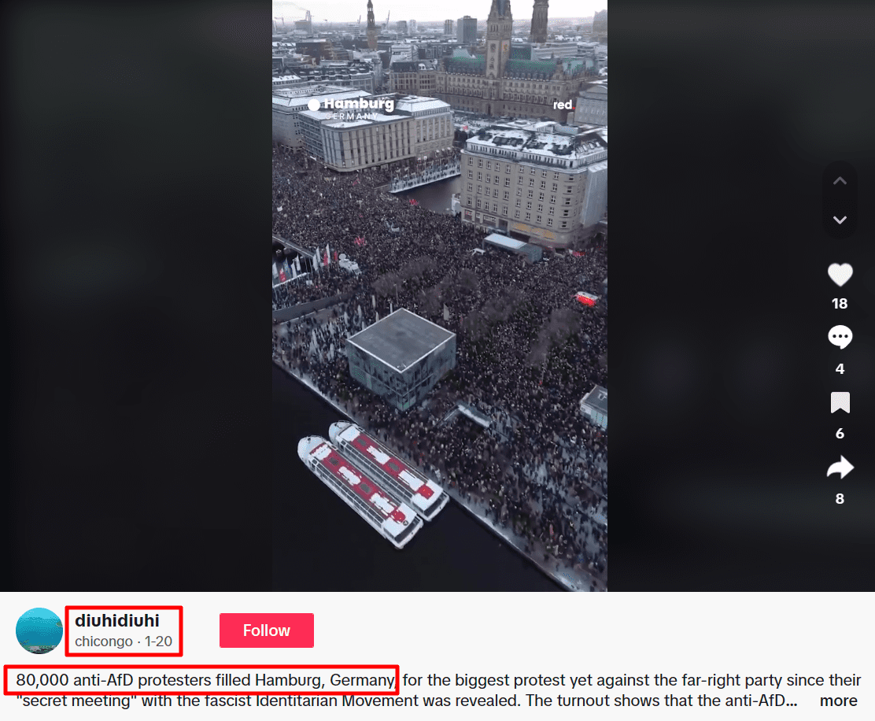Share the video using arrow icon
This screenshot has height=721, width=875.
click(x=840, y=467)
